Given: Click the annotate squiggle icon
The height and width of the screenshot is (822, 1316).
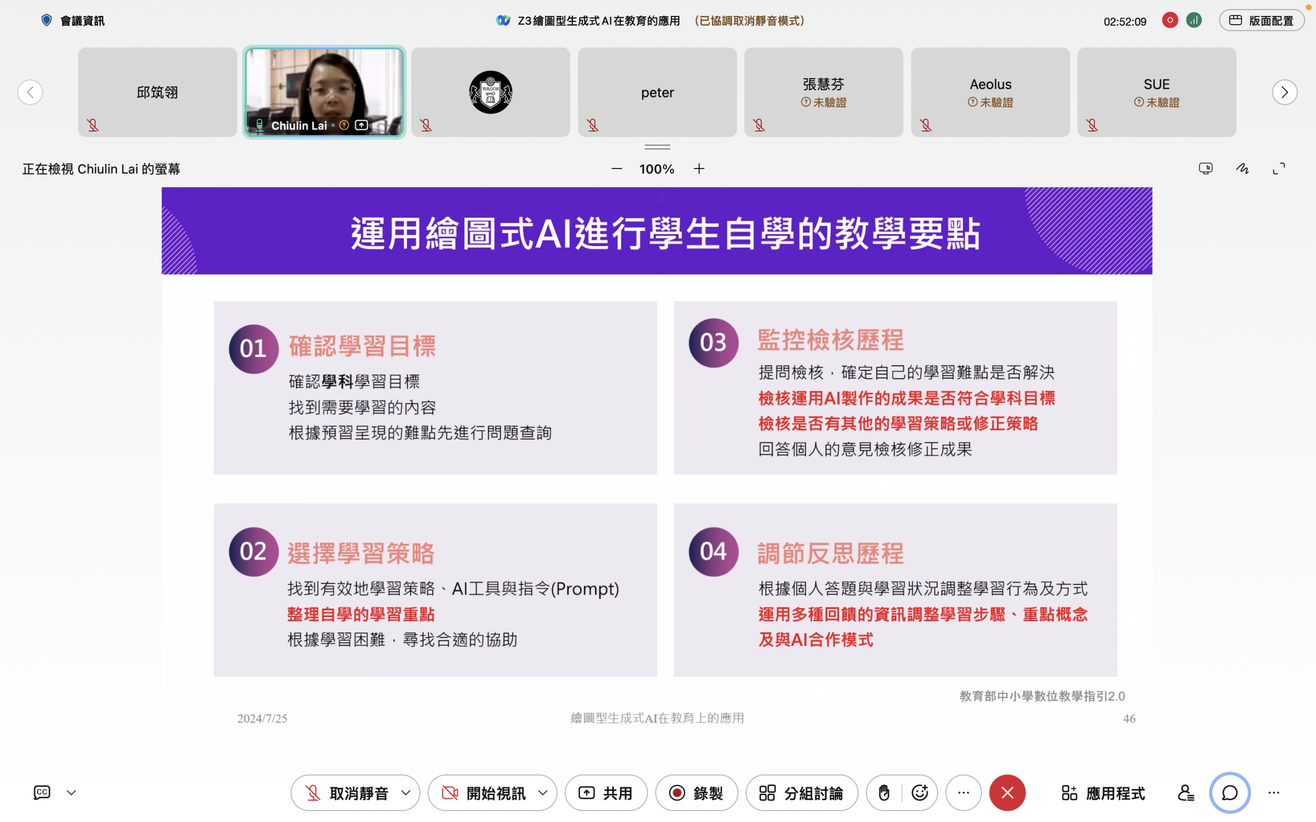Looking at the screenshot, I should coord(1242,169).
